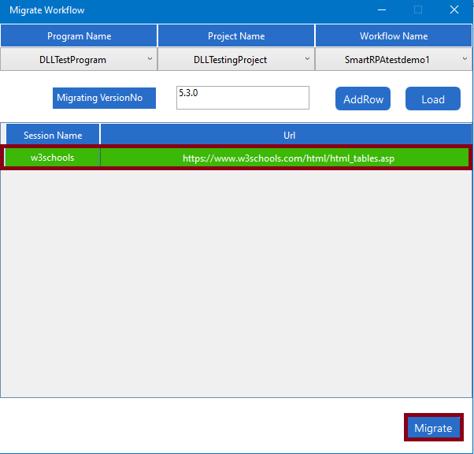Image resolution: width=474 pixels, height=454 pixels.
Task: Open the SmartRPAtestdemo1 workflow dropdown
Action: 394,59
